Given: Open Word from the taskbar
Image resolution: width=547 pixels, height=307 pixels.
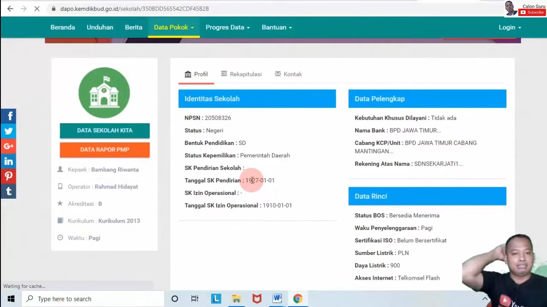Looking at the screenshot, I should pos(277,299).
